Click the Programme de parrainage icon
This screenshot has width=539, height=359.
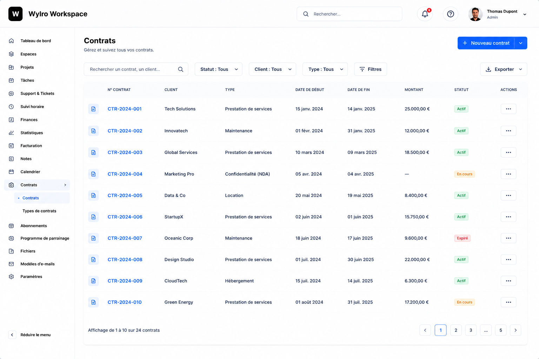click(x=11, y=238)
